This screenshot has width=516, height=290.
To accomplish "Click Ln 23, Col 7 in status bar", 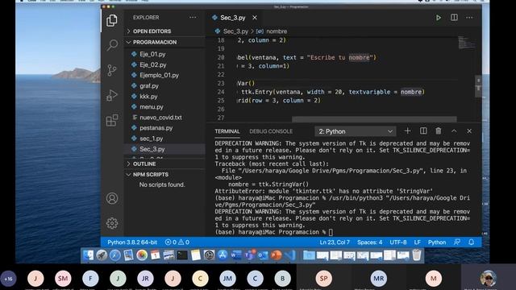I will click(x=335, y=242).
